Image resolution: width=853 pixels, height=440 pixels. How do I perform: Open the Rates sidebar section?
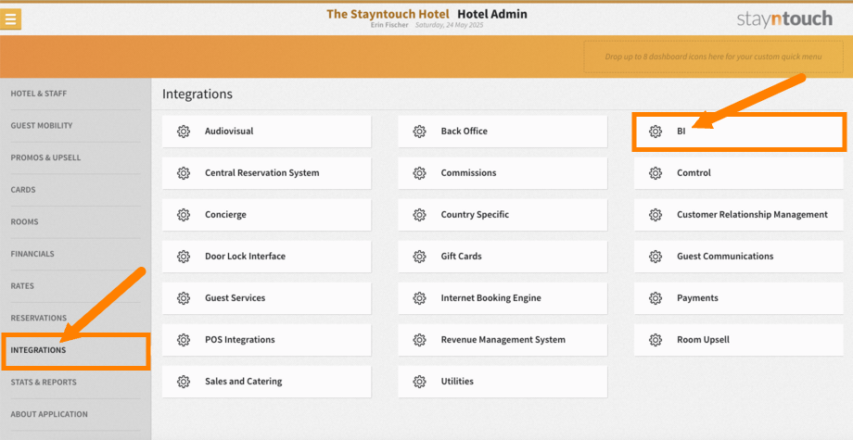pos(22,285)
